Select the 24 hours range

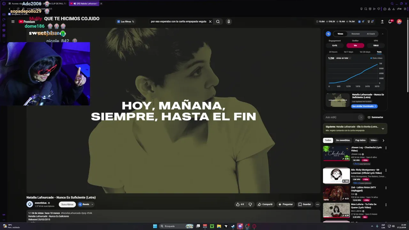(x=333, y=52)
